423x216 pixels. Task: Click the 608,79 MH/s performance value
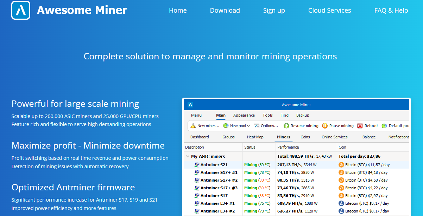point(290,203)
